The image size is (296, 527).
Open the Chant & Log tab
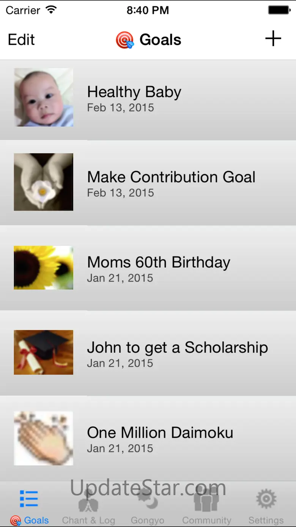click(88, 505)
